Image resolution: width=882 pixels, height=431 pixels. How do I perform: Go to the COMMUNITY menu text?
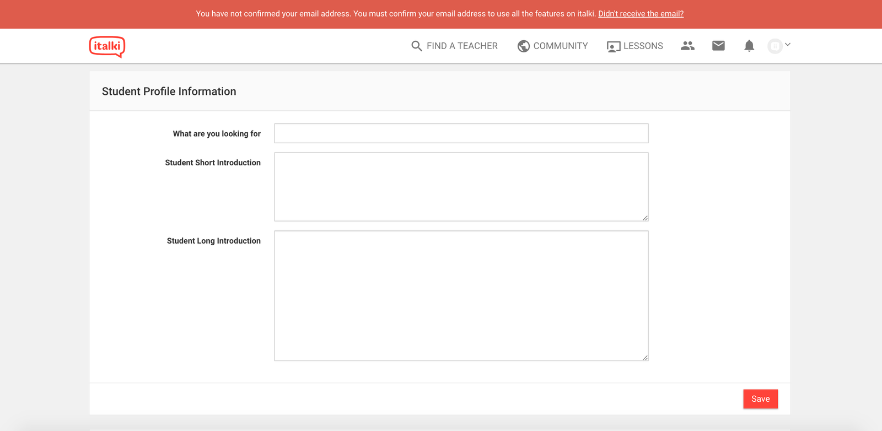[560, 46]
